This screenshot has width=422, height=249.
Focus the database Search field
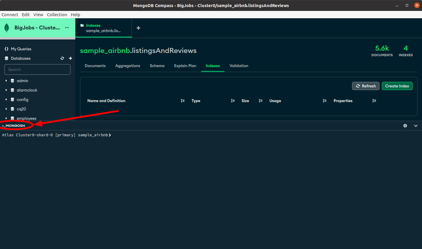37,69
